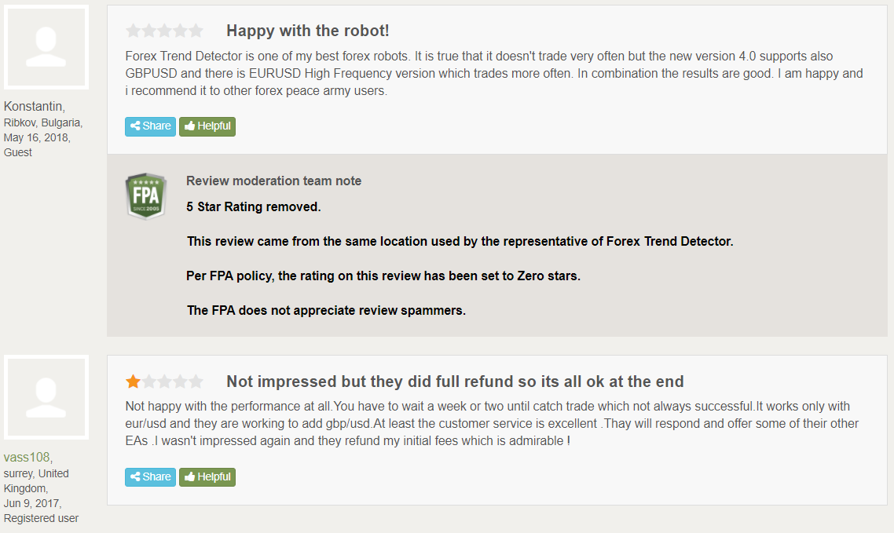Click vass108's avatar placeholder image
The image size is (894, 533).
coord(46,397)
